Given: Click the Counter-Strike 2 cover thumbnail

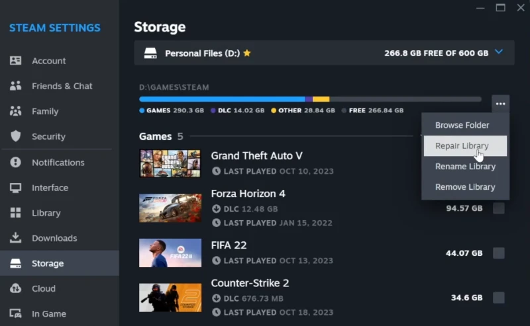Looking at the screenshot, I should coord(170,298).
